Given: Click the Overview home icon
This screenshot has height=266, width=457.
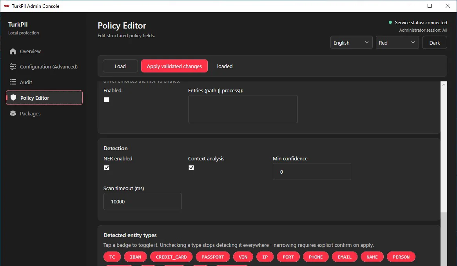Looking at the screenshot, I should [x=13, y=52].
